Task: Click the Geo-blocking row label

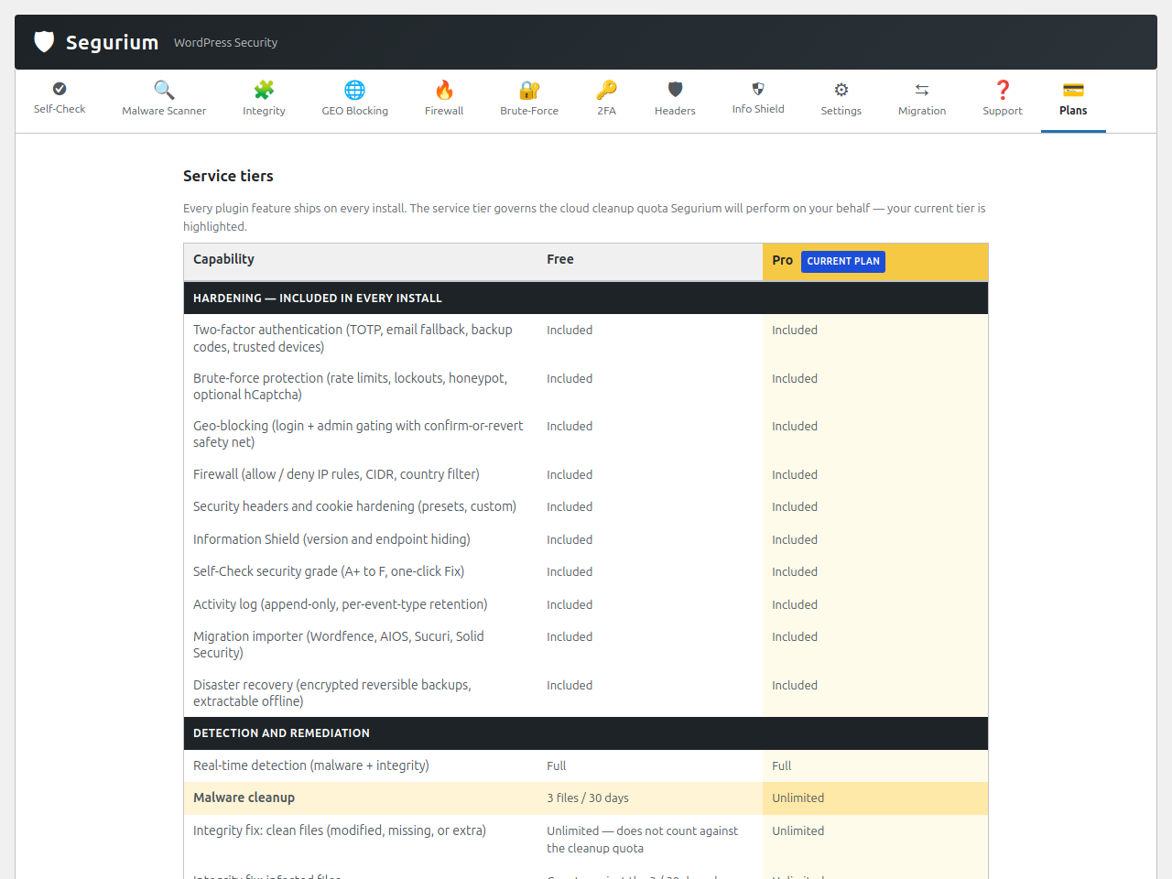Action: coord(358,434)
